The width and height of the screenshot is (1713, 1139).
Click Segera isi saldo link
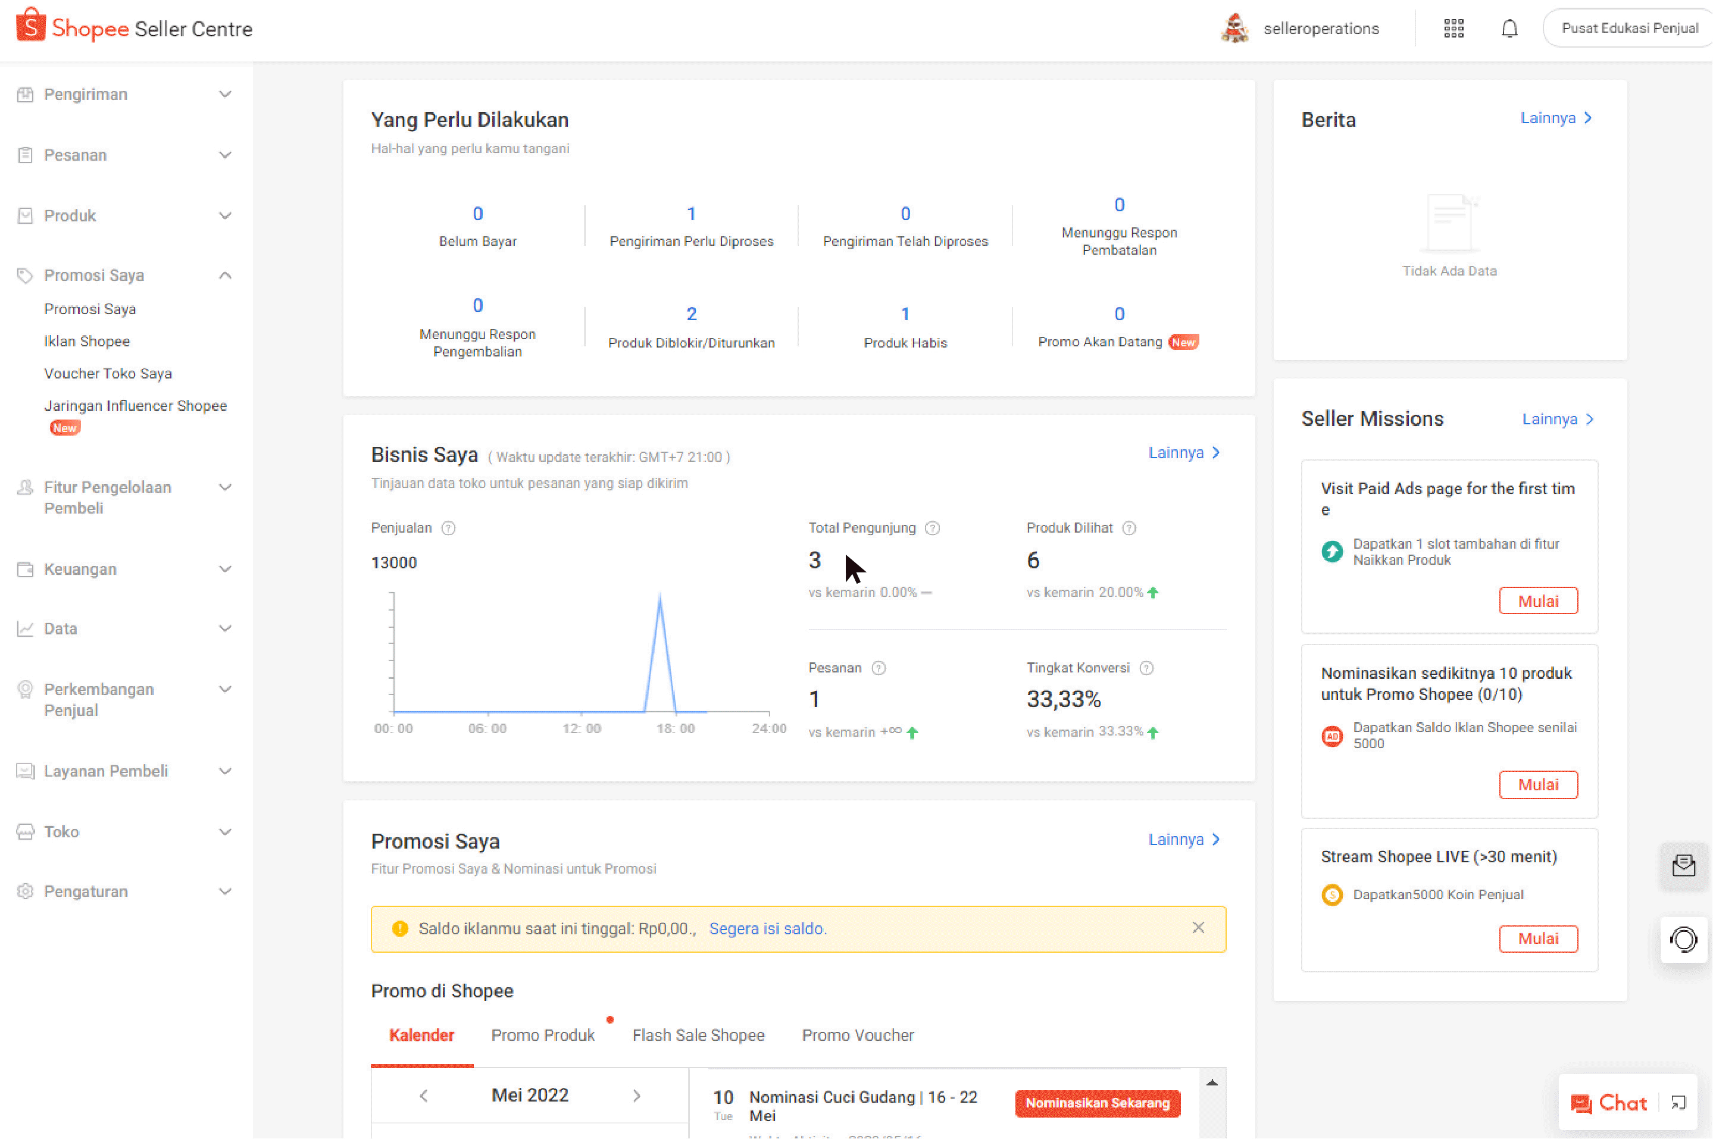click(767, 928)
